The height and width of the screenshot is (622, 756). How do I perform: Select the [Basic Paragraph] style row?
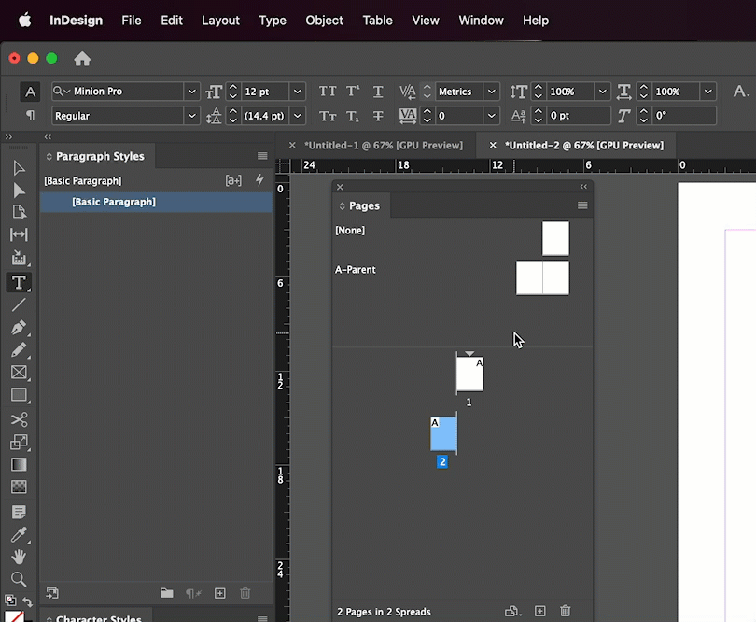(x=156, y=202)
